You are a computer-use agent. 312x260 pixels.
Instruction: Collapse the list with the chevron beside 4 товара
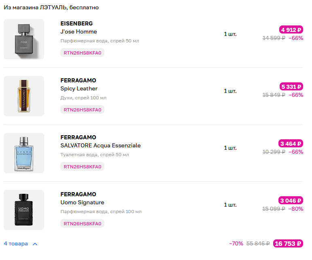pyautogui.click(x=35, y=244)
